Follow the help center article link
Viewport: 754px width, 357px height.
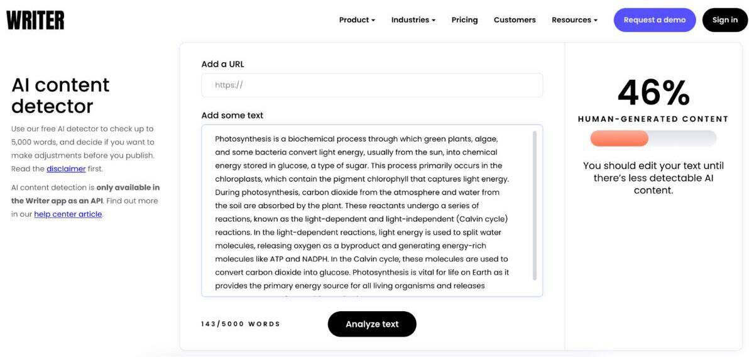[x=68, y=214]
